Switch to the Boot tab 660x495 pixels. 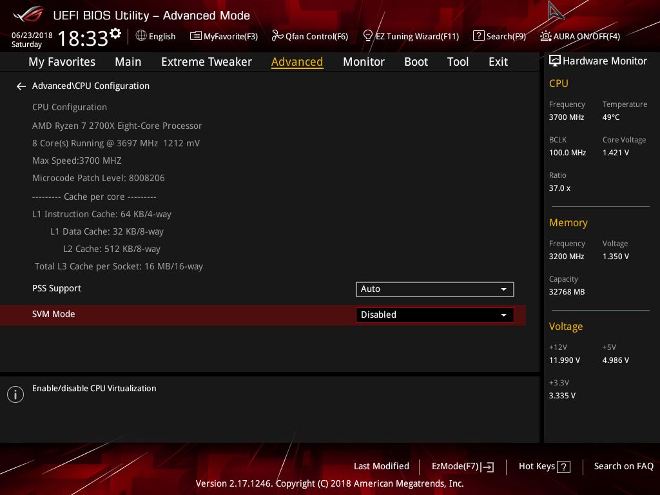click(x=416, y=62)
